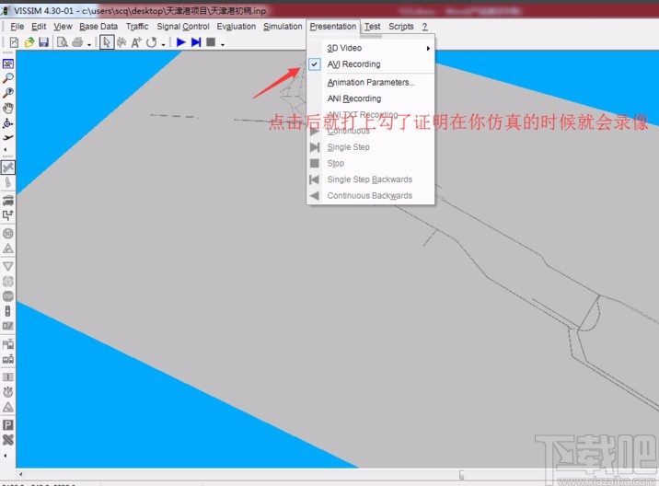Select the 3D Rotate navigation tool
Image resolution: width=659 pixels, height=486 pixels.
click(x=8, y=122)
